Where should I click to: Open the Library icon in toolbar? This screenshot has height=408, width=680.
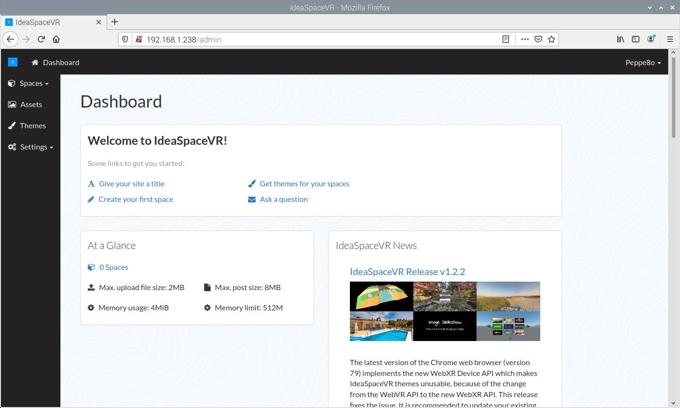[620, 39]
